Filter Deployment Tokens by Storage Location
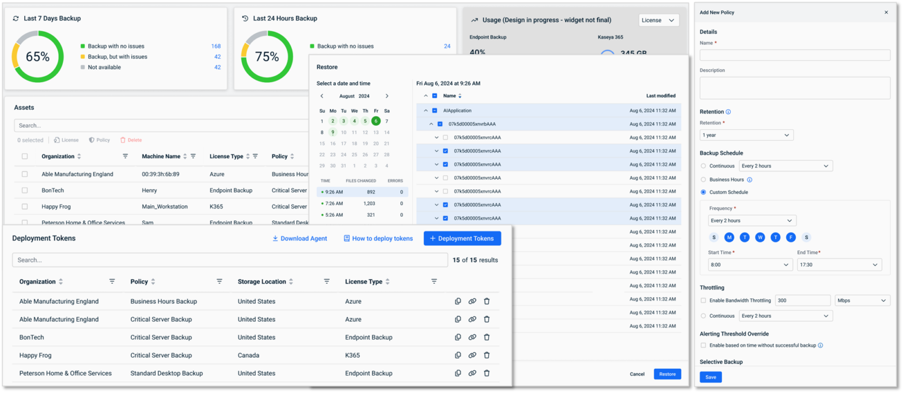 (x=327, y=281)
